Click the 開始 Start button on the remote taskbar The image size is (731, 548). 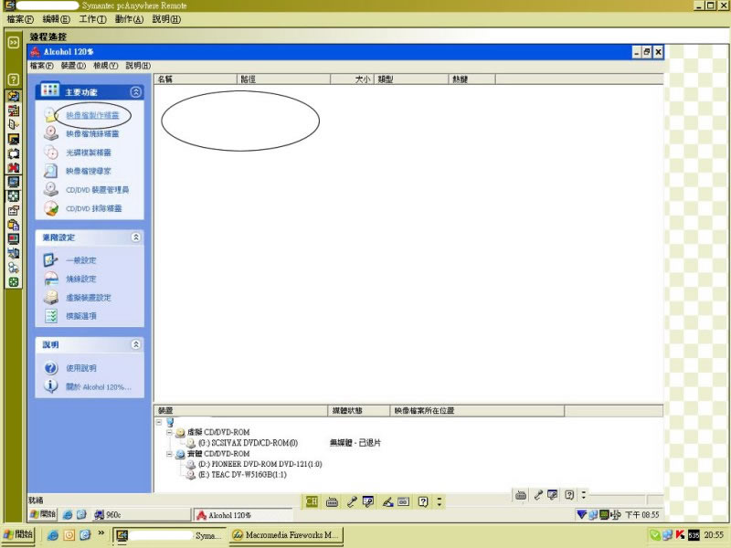pyautogui.click(x=43, y=514)
